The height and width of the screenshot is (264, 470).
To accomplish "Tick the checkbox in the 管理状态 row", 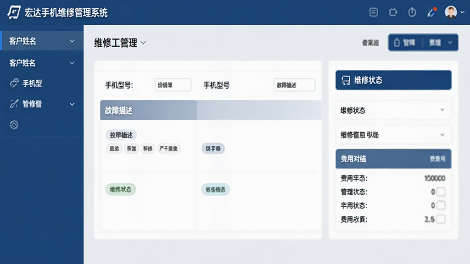I will 441,192.
